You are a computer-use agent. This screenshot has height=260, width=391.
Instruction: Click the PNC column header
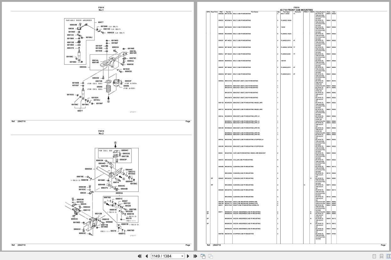[x=221, y=12]
